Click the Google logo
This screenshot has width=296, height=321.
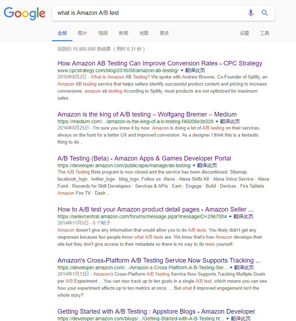pyautogui.click(x=25, y=13)
